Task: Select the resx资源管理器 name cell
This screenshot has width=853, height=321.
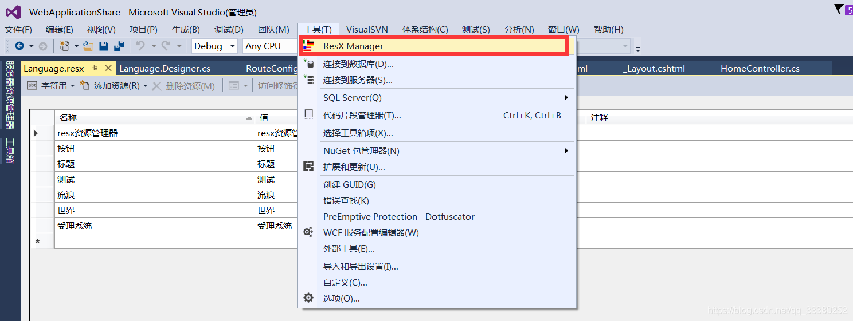Action: (x=155, y=133)
